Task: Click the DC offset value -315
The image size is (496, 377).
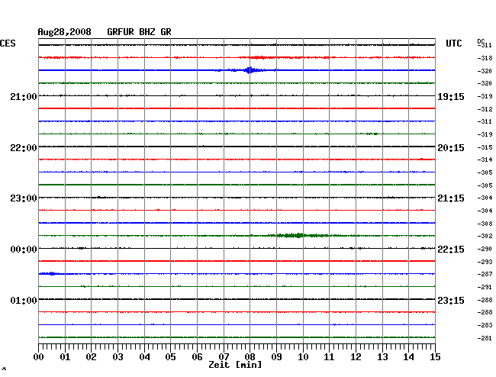Action: coord(485,147)
